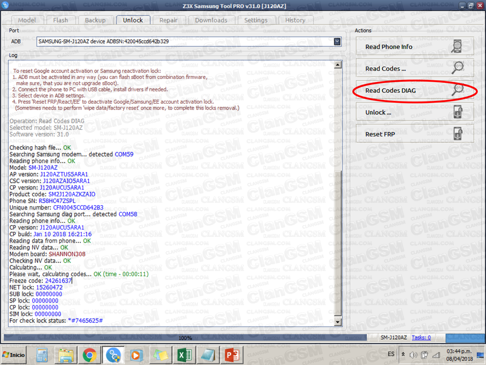
Task: Click the CSC version J120AZAIO5ARA1
Action: (x=67, y=181)
